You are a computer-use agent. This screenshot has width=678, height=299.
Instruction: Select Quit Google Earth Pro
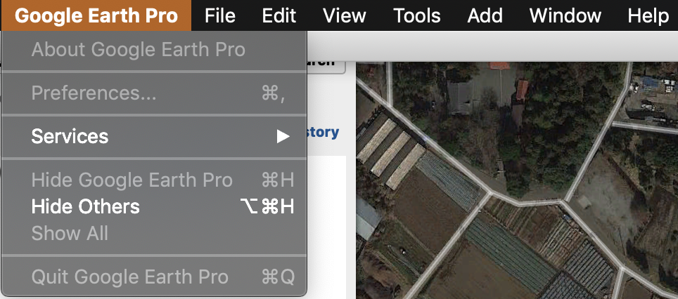pos(154,277)
